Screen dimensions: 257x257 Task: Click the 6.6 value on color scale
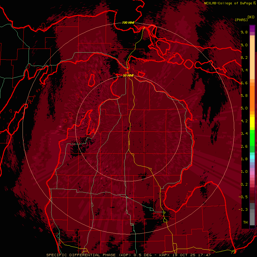244,83
